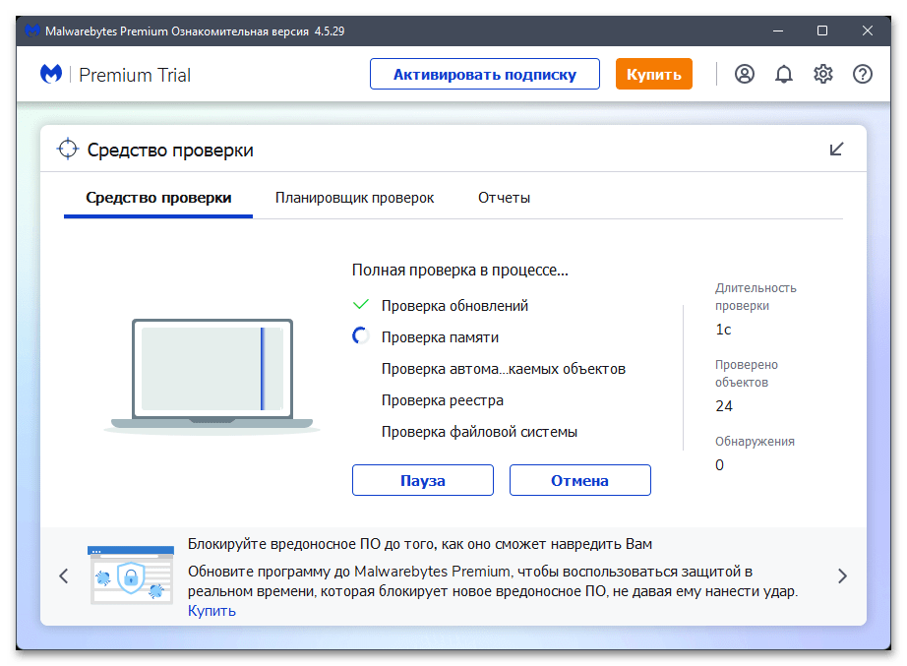Click the scanned objects count '24'
Screen dimensions: 907x666
point(724,406)
